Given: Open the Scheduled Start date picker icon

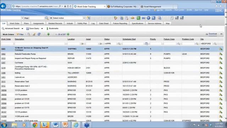Looking at the screenshot, I should (146, 44).
